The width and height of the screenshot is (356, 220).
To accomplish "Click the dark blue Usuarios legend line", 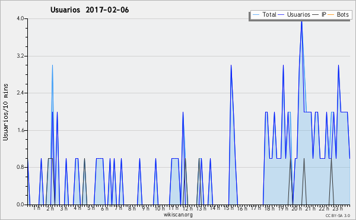I will point(281,15).
